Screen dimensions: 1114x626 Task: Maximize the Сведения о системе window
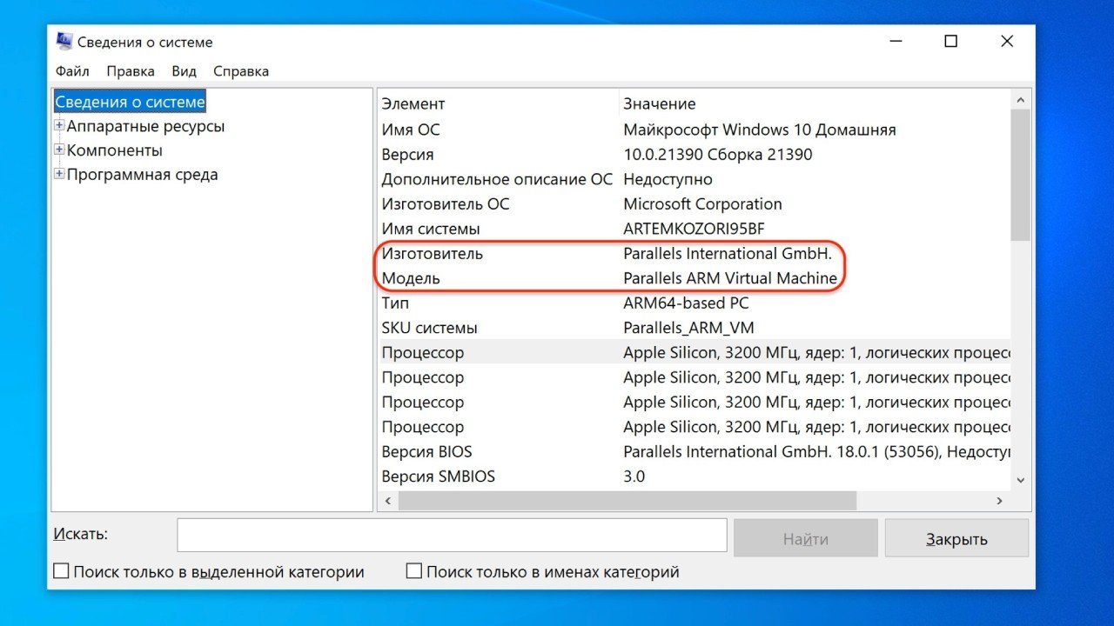tap(951, 41)
